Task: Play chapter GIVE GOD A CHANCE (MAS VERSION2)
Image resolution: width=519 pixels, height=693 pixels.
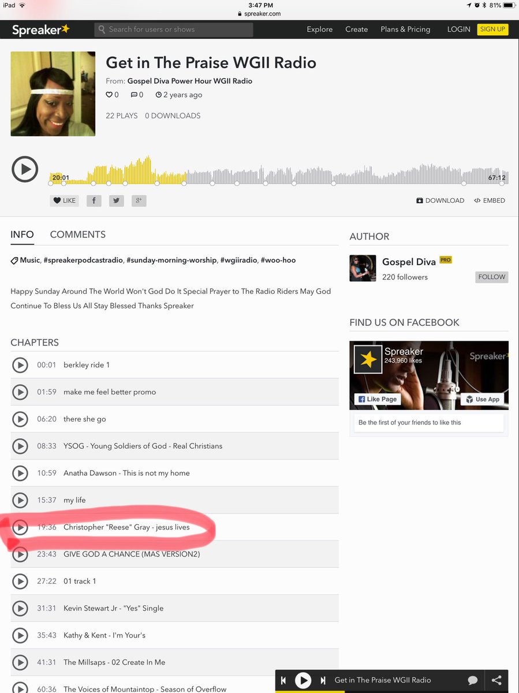Action: click(20, 554)
